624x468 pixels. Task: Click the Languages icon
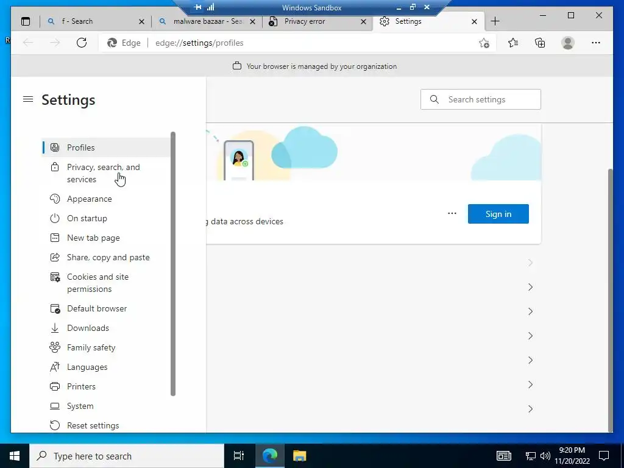[x=55, y=367]
